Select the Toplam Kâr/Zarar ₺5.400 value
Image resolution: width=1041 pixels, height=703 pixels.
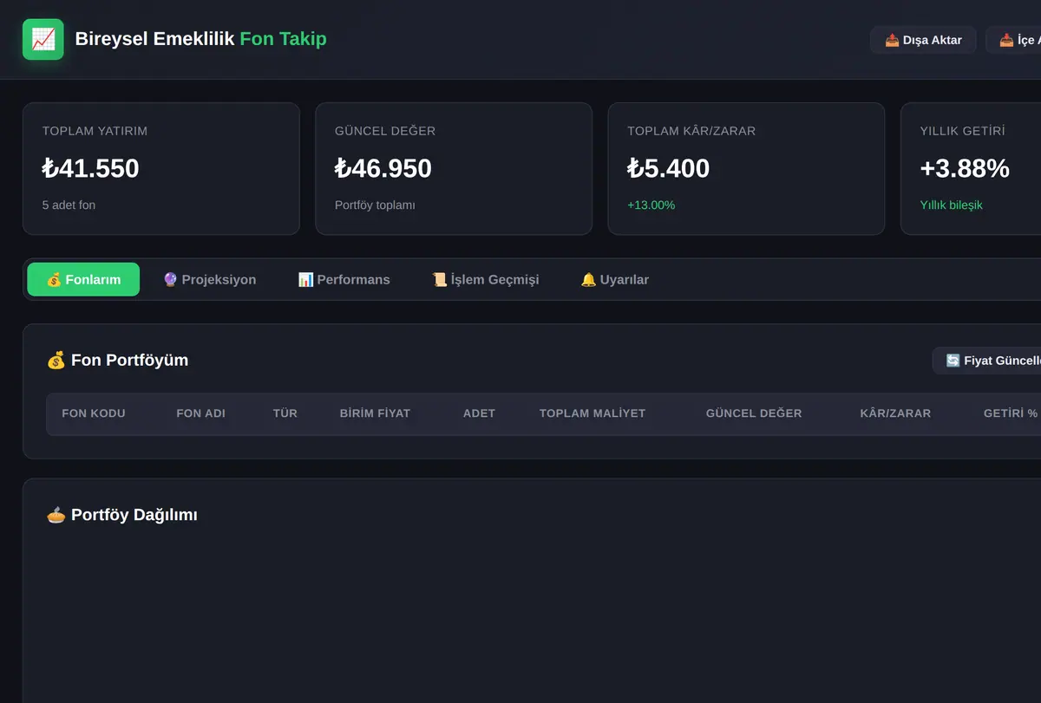tap(668, 168)
